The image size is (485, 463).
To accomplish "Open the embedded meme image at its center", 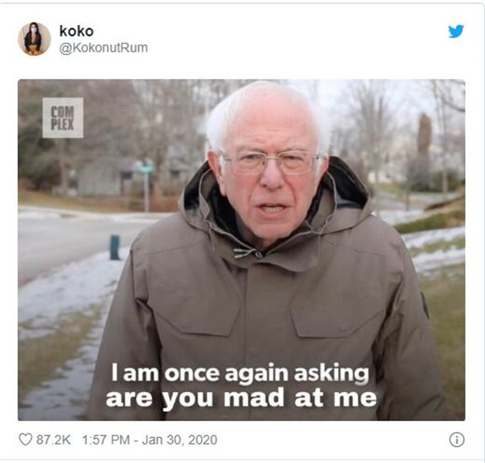I will [x=241, y=250].
